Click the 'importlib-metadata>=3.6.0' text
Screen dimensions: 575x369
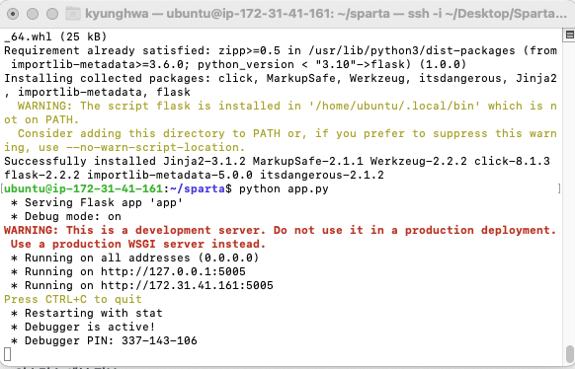tap(101, 65)
